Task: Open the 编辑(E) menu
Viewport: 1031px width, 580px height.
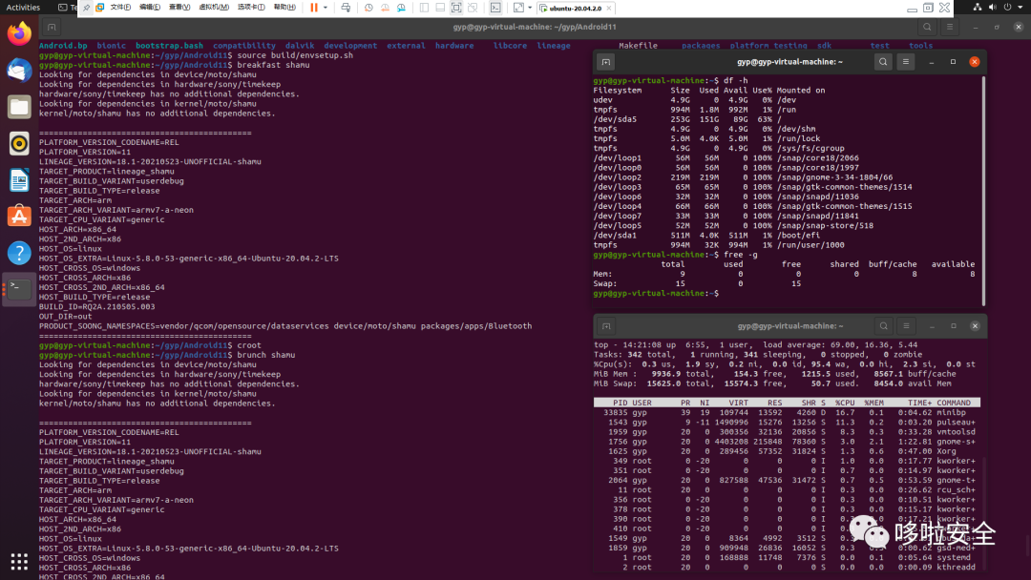Action: (x=150, y=8)
